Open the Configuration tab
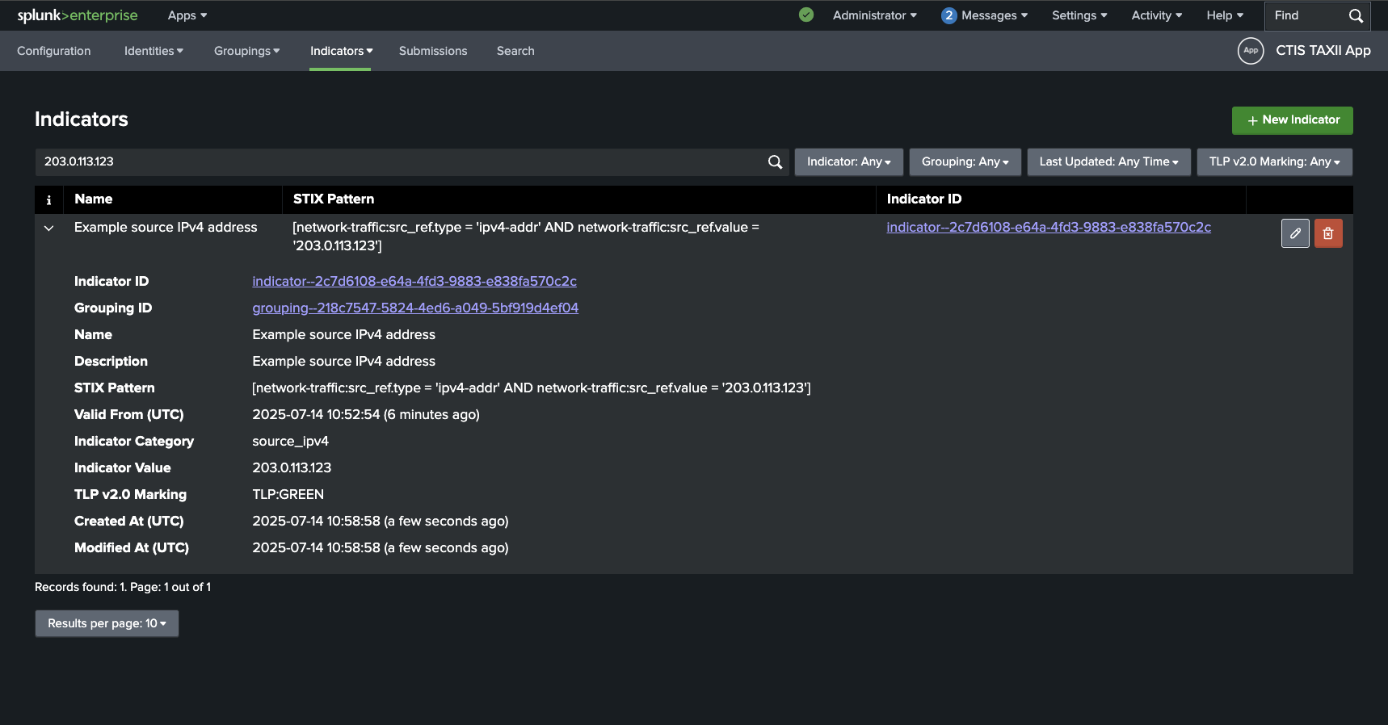1388x725 pixels. click(x=54, y=51)
